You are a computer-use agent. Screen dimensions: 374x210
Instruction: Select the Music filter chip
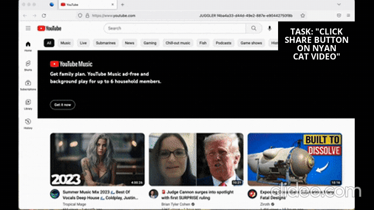pyautogui.click(x=65, y=43)
